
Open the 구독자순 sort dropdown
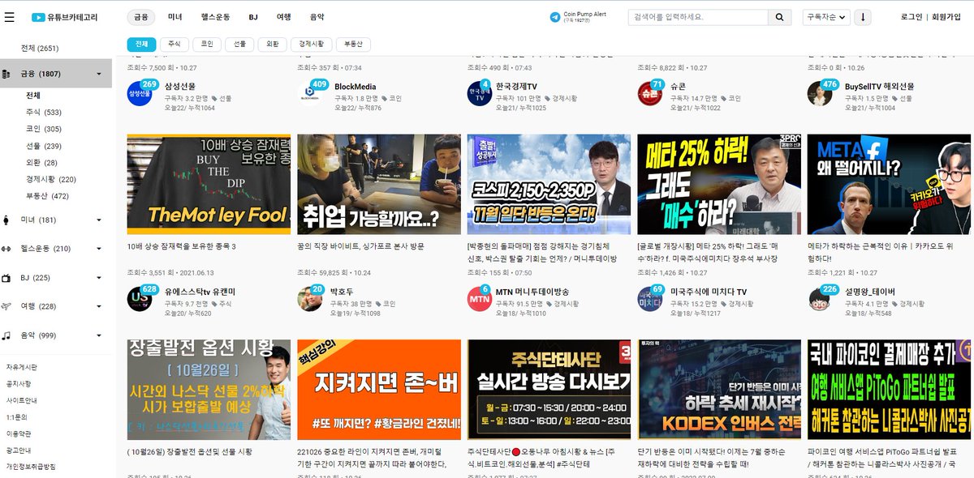point(825,17)
